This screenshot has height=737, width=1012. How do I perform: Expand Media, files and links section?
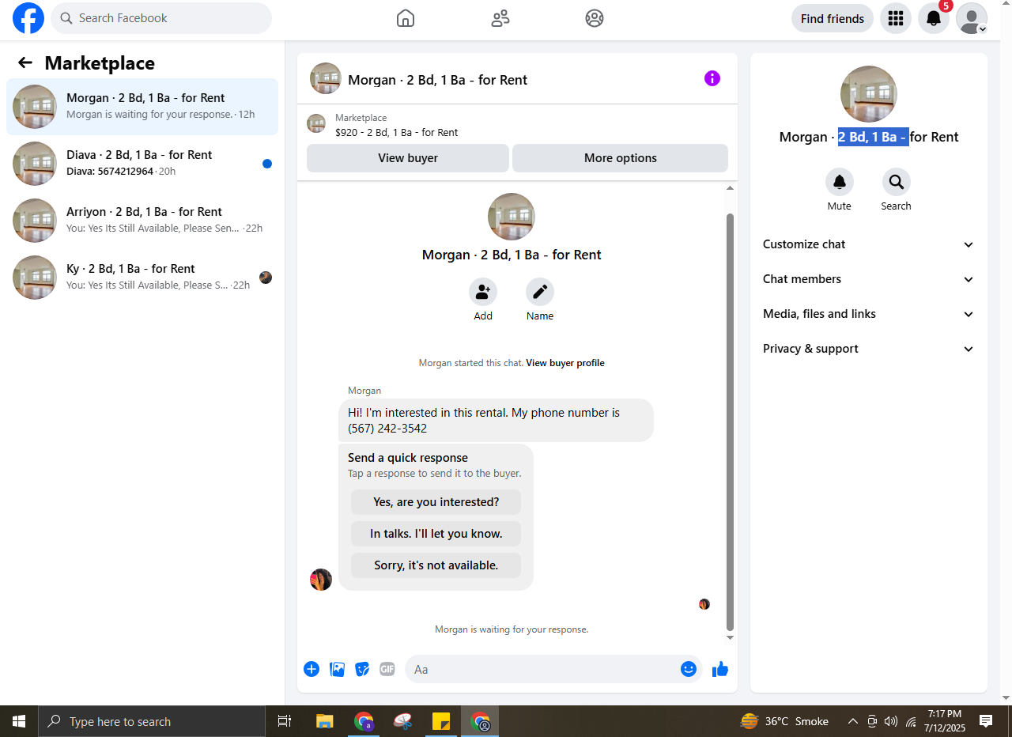tap(868, 314)
